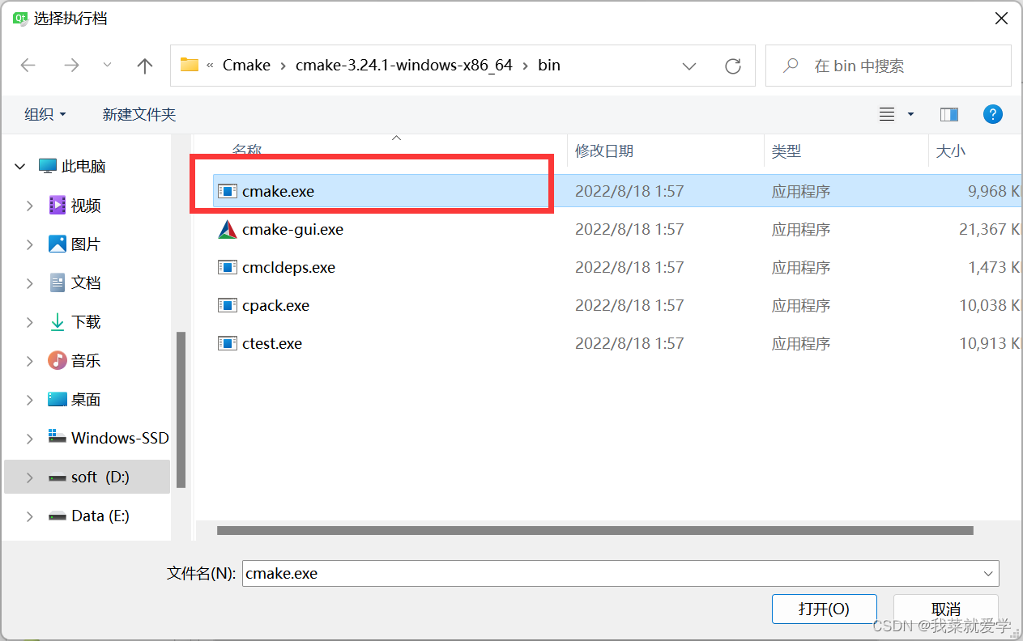Click the search box for bin
This screenshot has width=1023, height=641.
click(889, 66)
